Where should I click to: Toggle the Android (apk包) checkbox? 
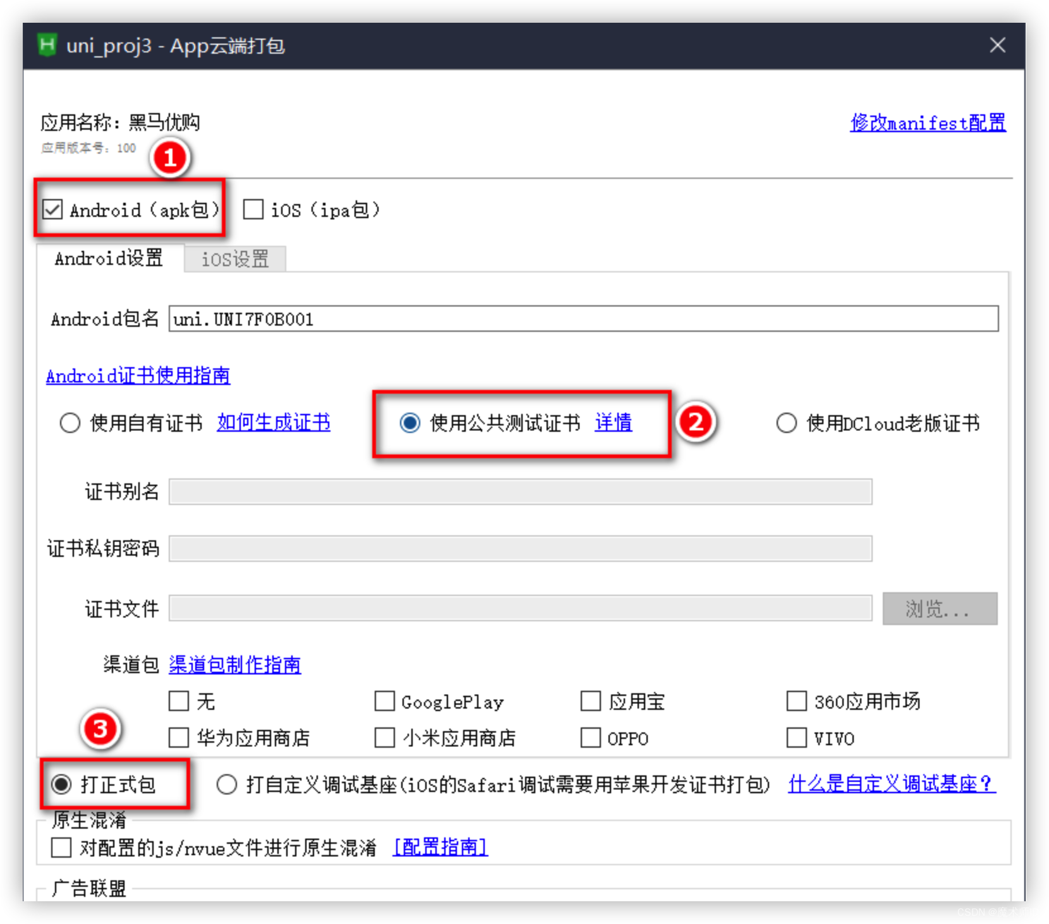(52, 209)
